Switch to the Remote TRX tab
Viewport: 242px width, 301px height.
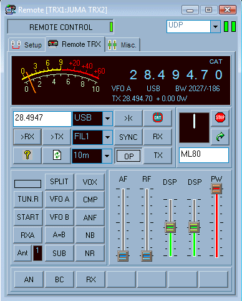(x=75, y=44)
